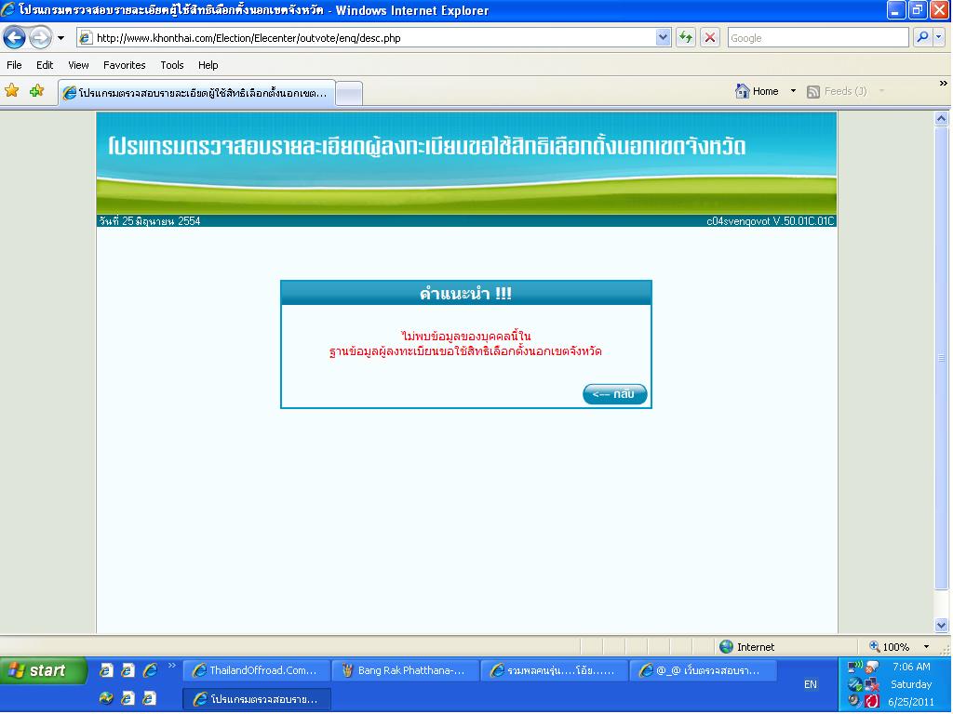Click the Add to Favorites icon
The height and width of the screenshot is (714, 953).
[x=36, y=90]
